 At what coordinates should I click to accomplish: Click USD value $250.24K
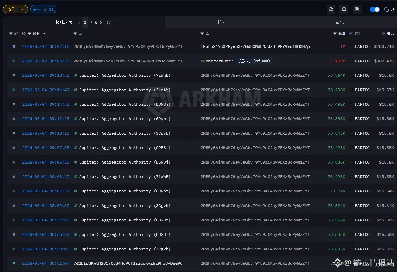tap(384, 46)
